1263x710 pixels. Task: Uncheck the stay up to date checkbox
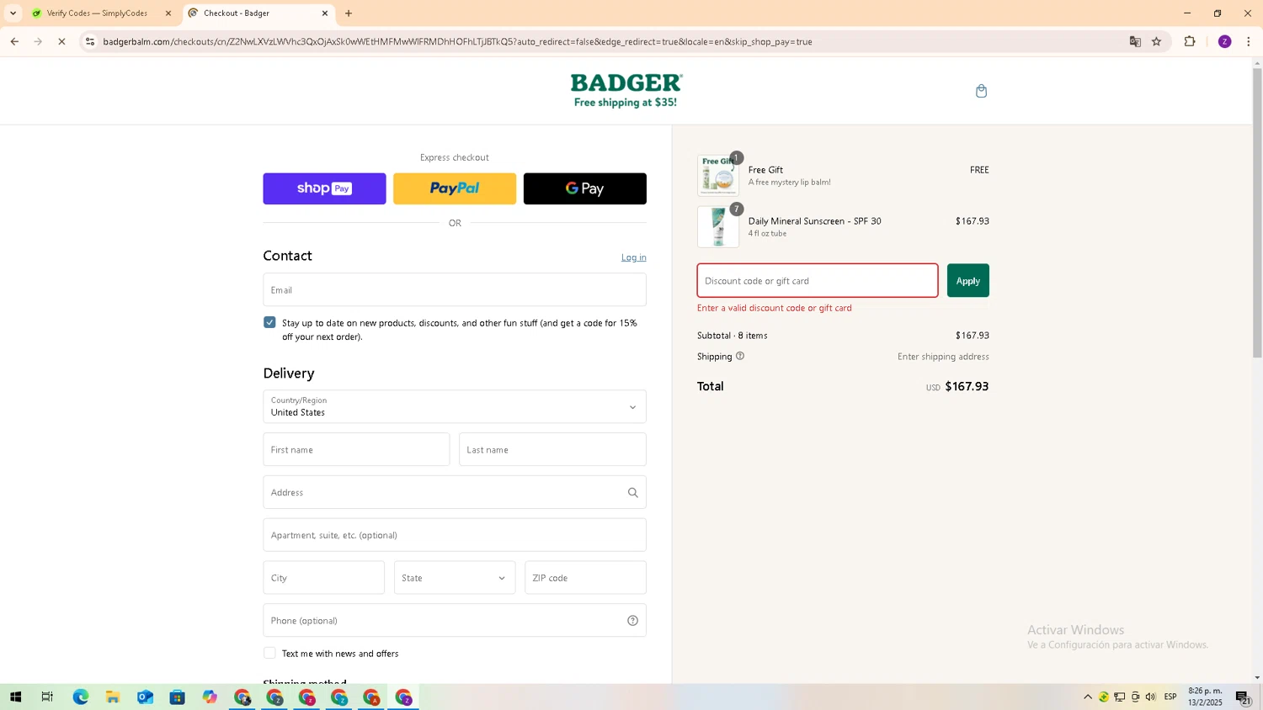point(269,322)
